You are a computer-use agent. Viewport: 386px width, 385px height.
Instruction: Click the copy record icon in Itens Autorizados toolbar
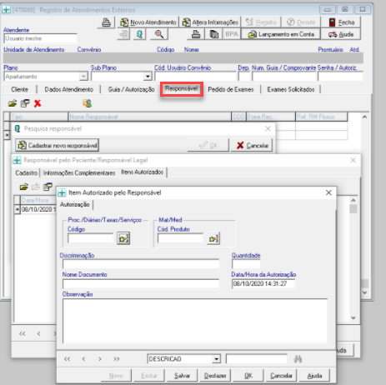point(48,187)
